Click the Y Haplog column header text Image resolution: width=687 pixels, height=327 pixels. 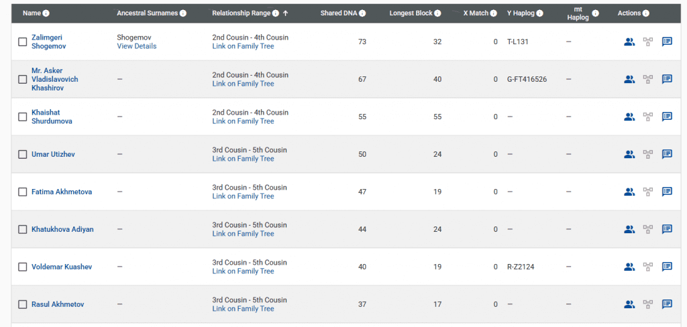point(521,13)
